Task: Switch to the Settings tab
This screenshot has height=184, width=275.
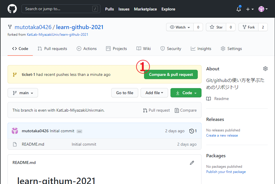Action: coord(231,49)
